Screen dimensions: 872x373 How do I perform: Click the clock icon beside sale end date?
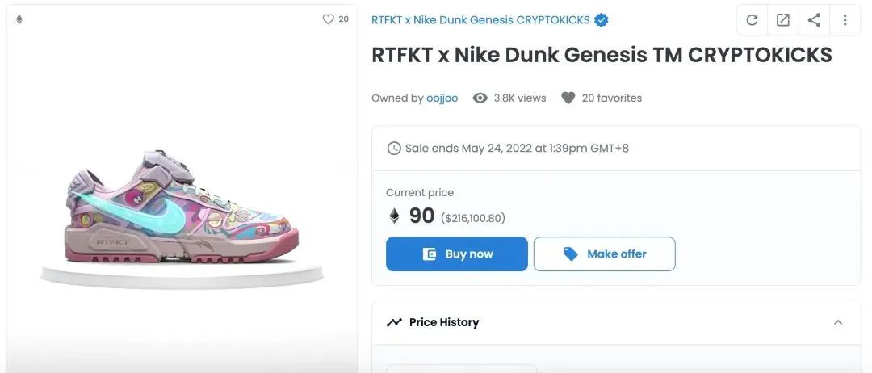[x=394, y=148]
